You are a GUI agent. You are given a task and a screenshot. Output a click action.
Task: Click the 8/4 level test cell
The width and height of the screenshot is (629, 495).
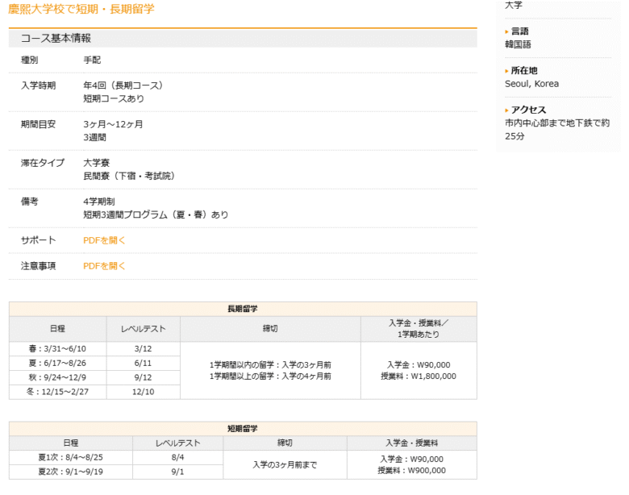(177, 457)
